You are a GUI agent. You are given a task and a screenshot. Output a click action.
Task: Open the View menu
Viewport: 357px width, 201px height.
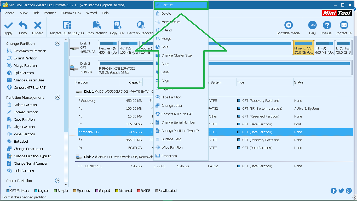click(x=24, y=13)
